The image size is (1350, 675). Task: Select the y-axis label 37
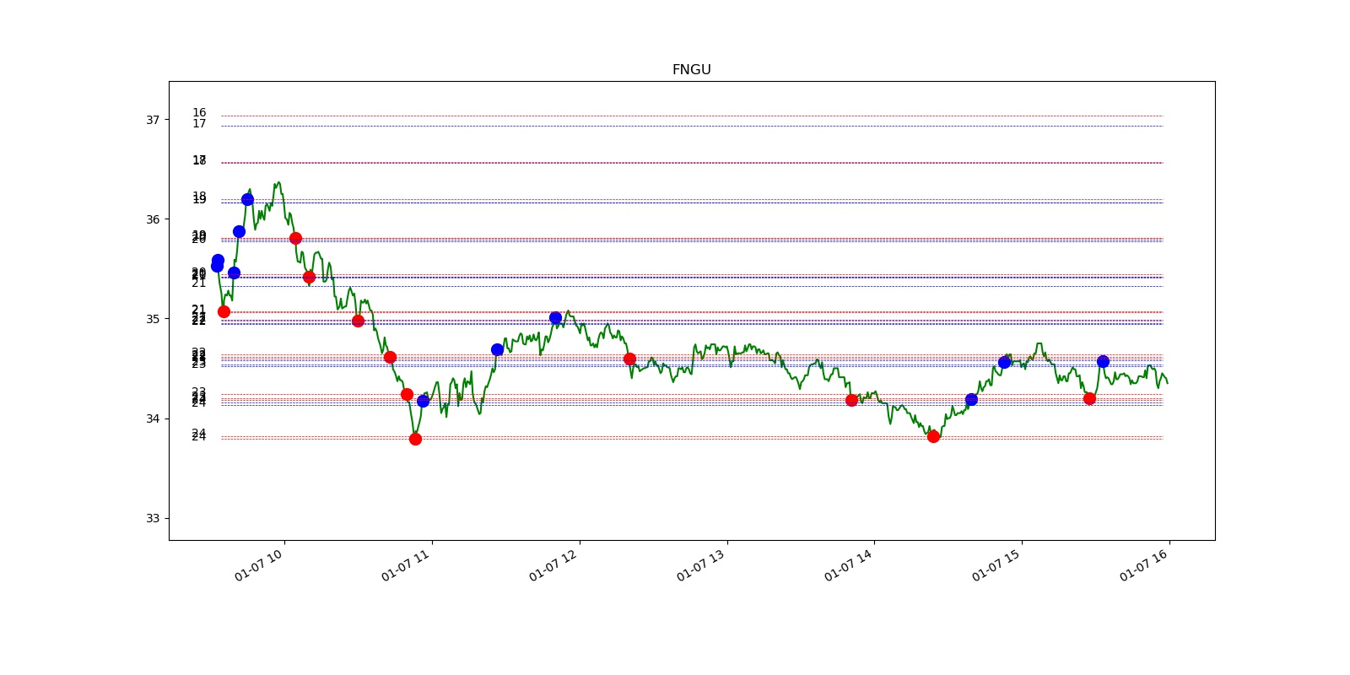tap(153, 120)
